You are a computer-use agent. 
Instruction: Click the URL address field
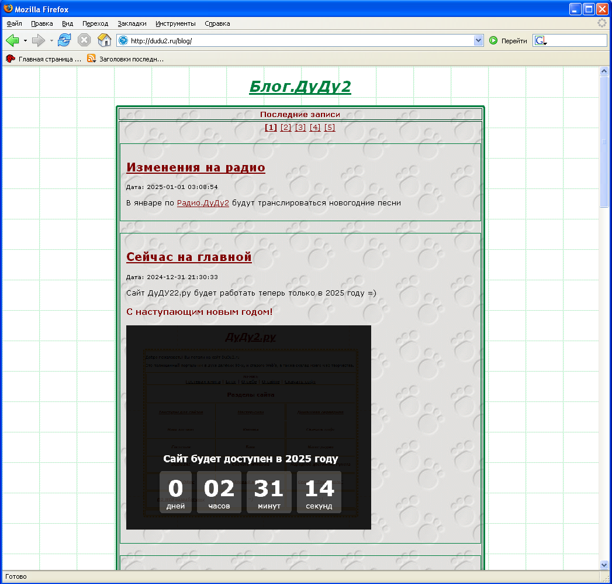pos(298,41)
